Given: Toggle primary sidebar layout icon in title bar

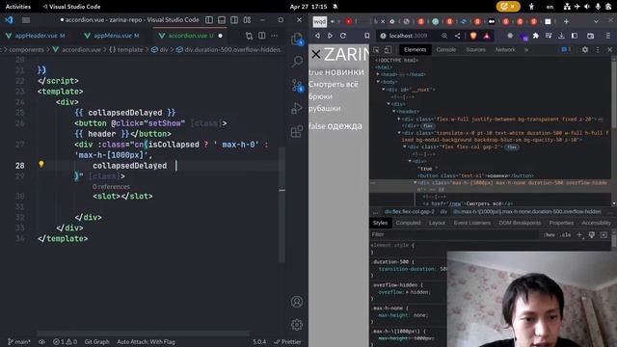Looking at the screenshot, I should point(209,20).
